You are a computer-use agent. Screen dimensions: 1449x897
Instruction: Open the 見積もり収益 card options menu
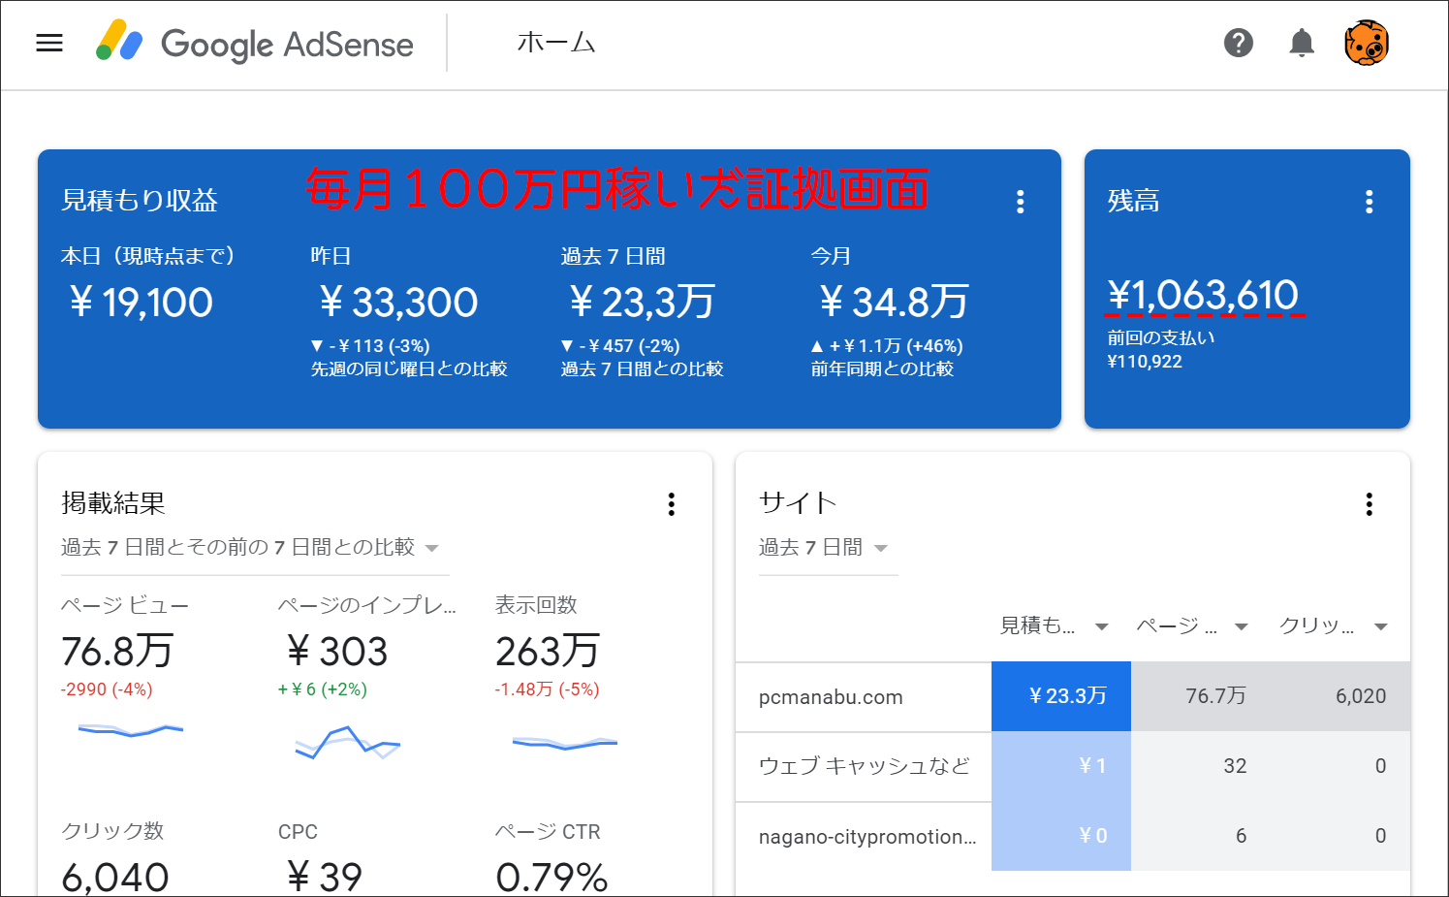1020,202
